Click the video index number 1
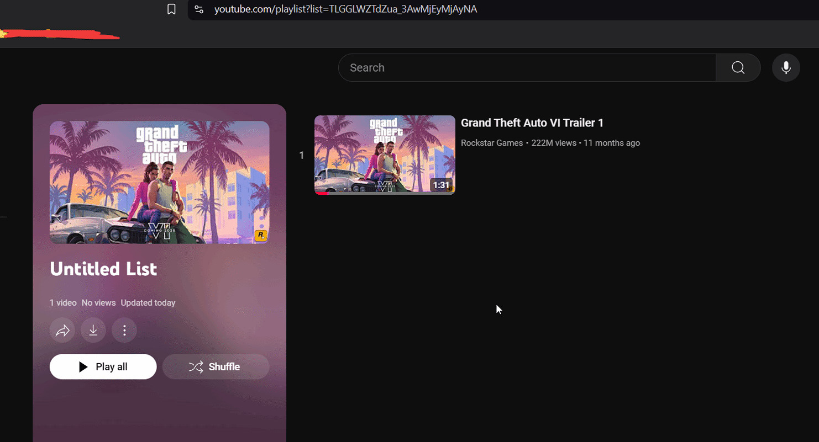819x442 pixels. click(301, 156)
